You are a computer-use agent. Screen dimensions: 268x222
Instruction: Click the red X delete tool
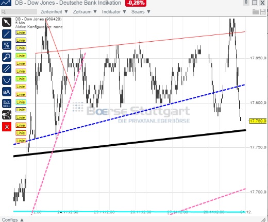(x=7, y=127)
